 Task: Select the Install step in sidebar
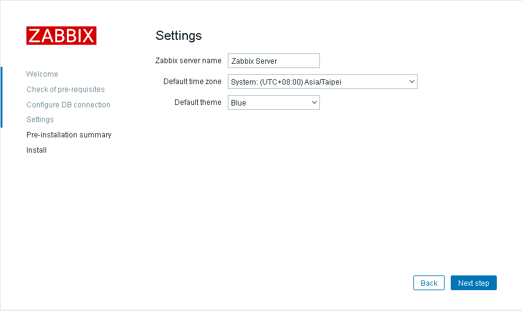[x=36, y=150]
